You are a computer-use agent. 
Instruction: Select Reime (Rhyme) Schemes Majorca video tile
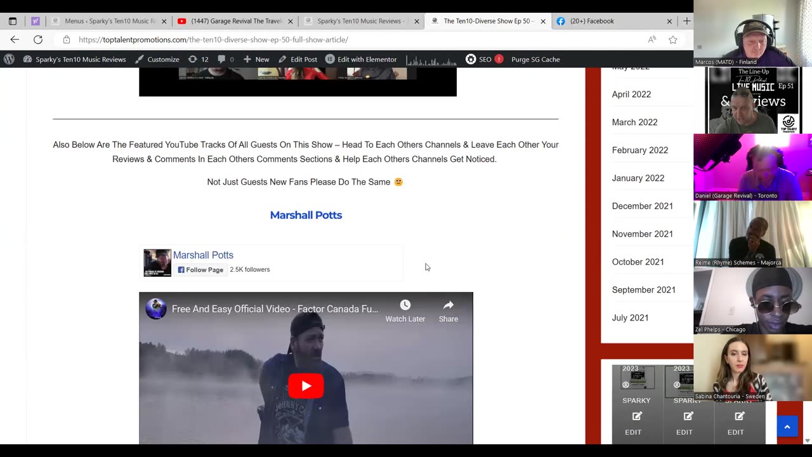[752, 233]
